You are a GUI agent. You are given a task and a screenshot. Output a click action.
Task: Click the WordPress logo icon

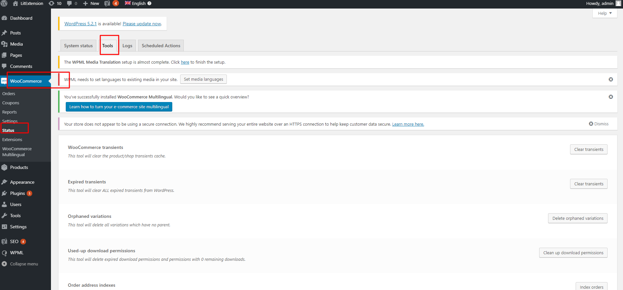pos(4,3)
